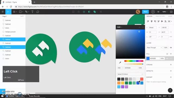Select the Comment tool
The width and height of the screenshot is (174, 98).
tap(38, 12)
